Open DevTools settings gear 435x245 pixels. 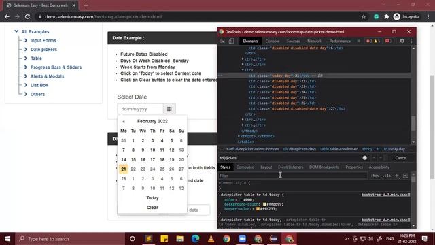(x=402, y=41)
